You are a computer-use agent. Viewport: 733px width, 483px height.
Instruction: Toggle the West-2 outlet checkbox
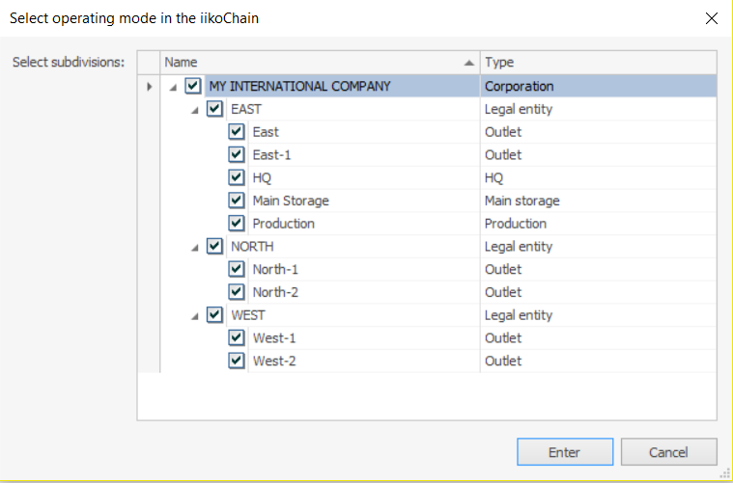tap(237, 361)
